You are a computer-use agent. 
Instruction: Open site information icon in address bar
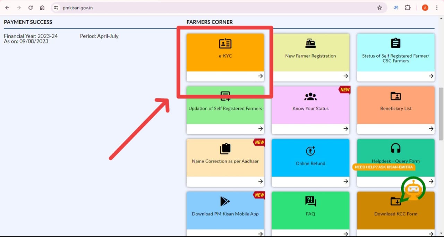pos(56,8)
